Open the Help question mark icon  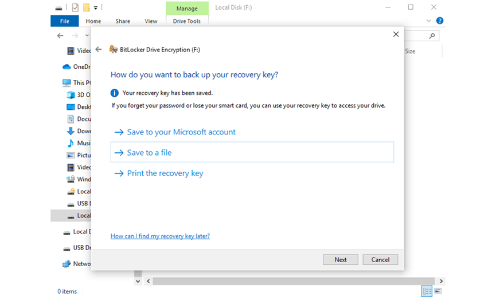pyautogui.click(x=440, y=21)
